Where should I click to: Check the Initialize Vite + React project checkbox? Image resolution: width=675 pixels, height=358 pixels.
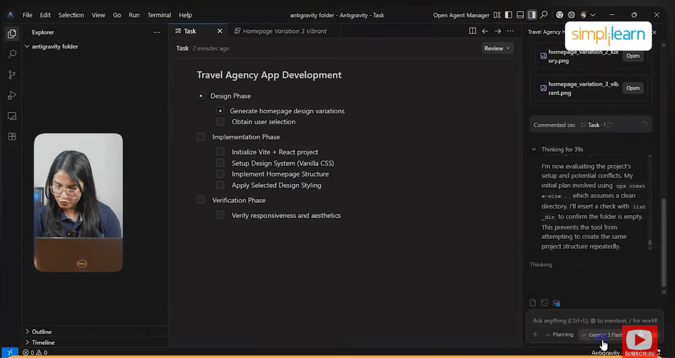click(220, 151)
